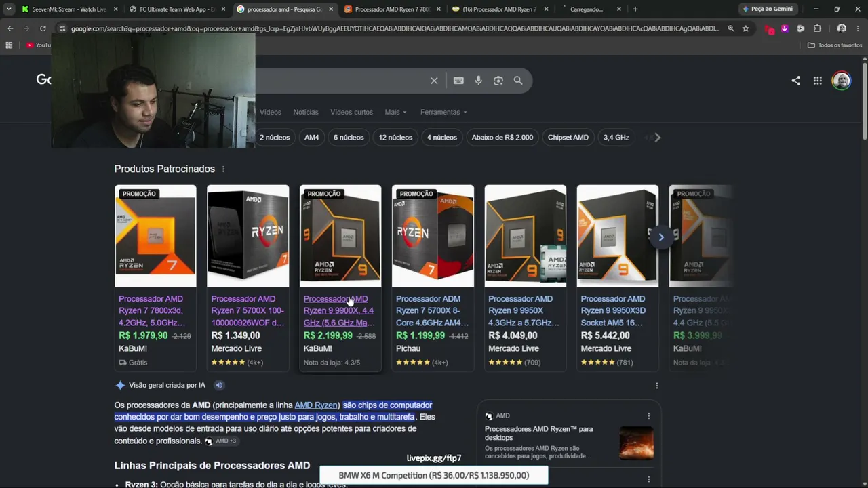Apply the Abaixo de R$ 2.000 filter
The width and height of the screenshot is (868, 488).
coord(502,138)
